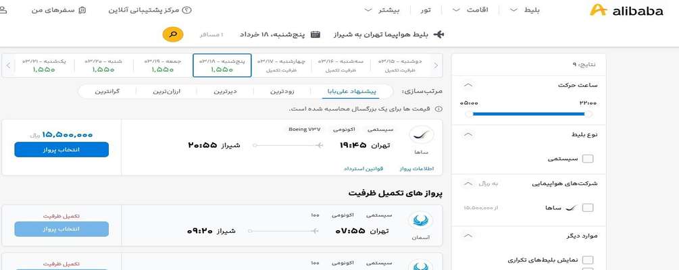Image resolution: width=679 pixels, height=270 pixels.
Task: Click the Alibaba logo
Action: pos(626,10)
